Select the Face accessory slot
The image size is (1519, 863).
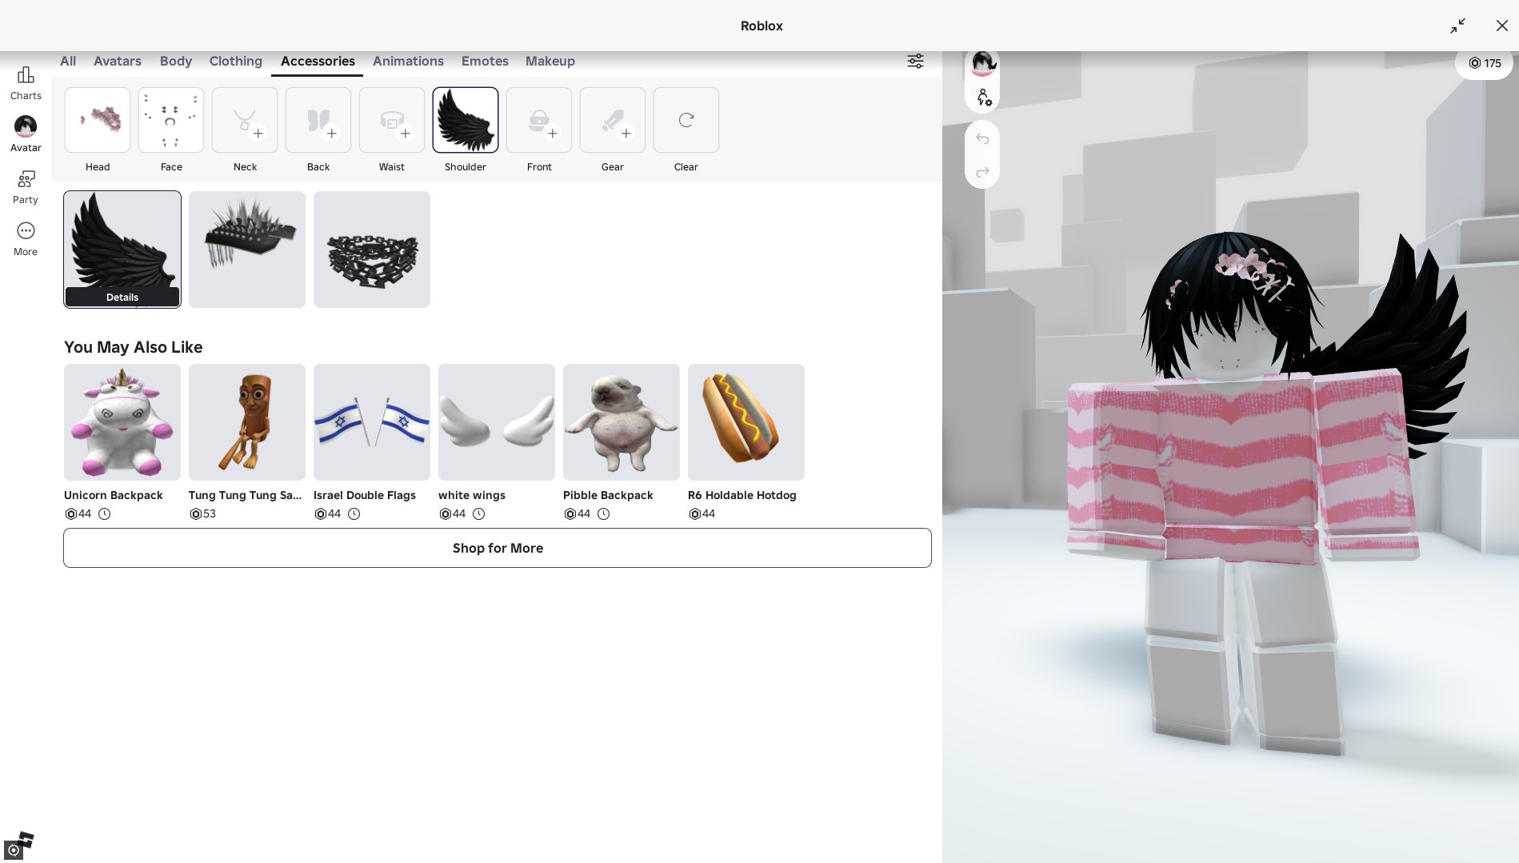click(171, 120)
